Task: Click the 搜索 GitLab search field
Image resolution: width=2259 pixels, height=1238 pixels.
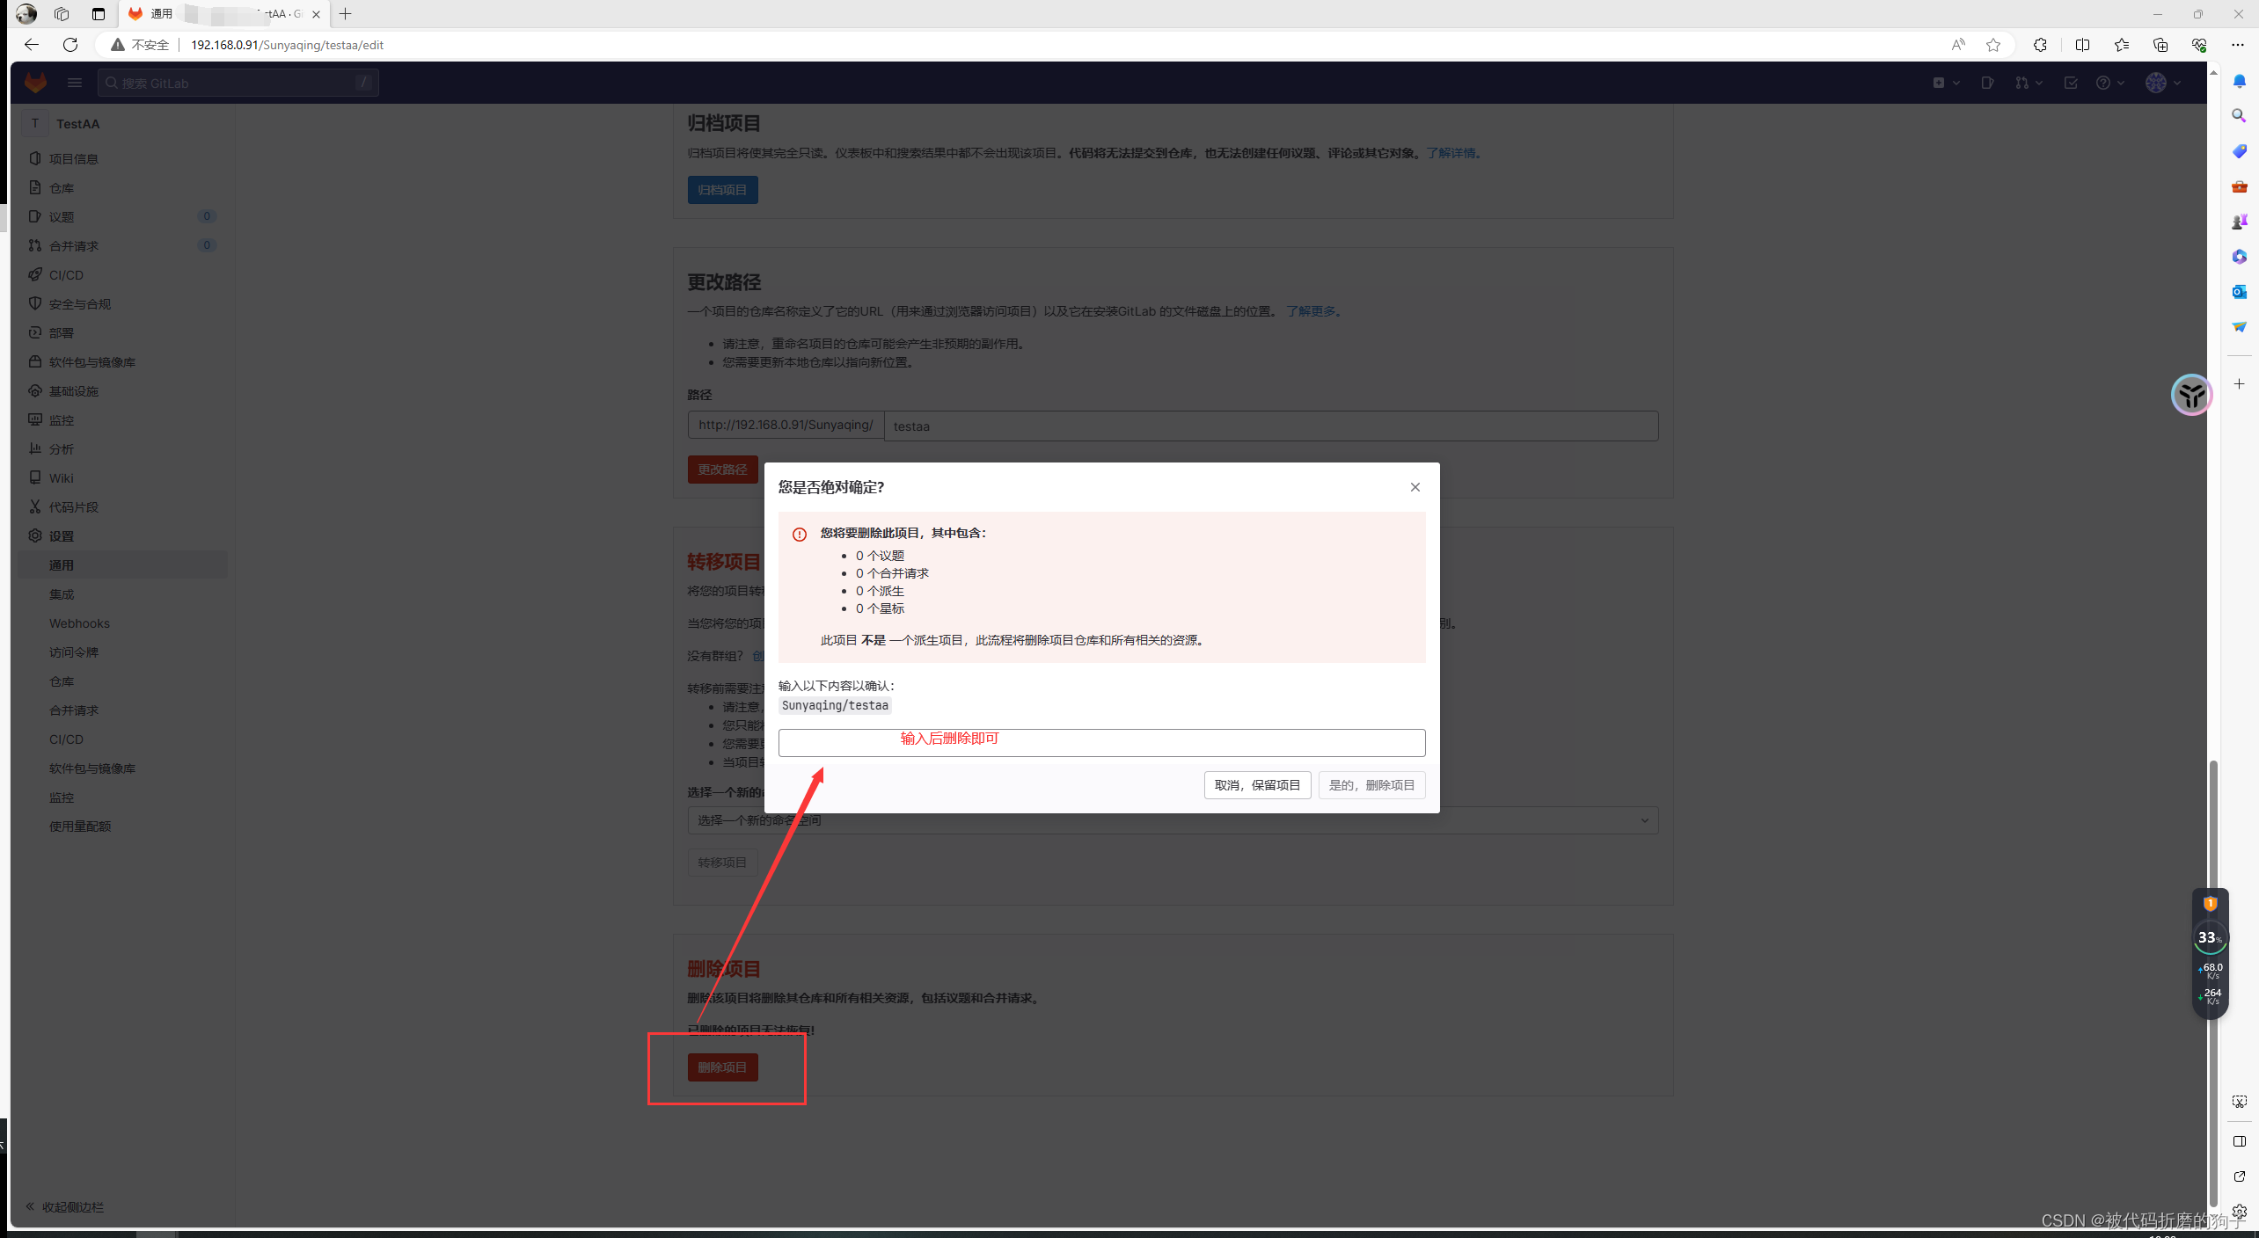Action: [x=238, y=83]
